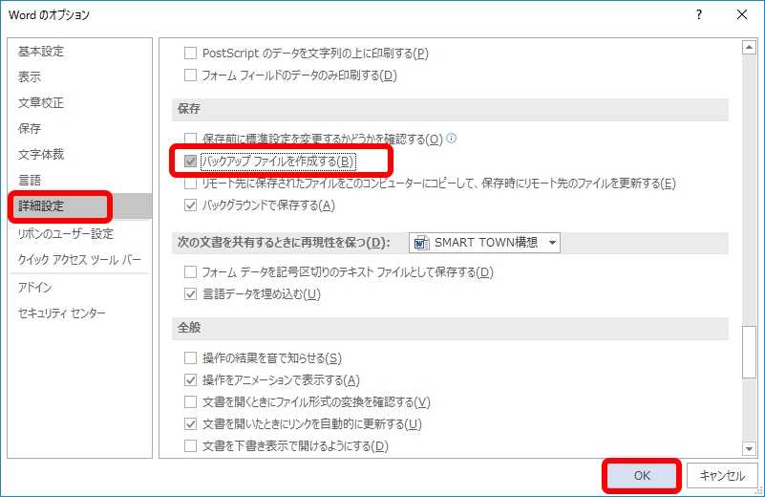The width and height of the screenshot is (765, 497).
Task: Click the キャンセル button
Action: click(722, 476)
